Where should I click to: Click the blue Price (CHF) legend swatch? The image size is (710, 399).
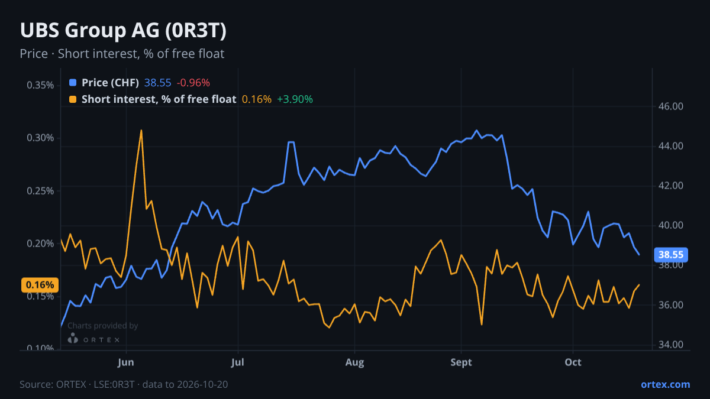pyautogui.click(x=73, y=83)
